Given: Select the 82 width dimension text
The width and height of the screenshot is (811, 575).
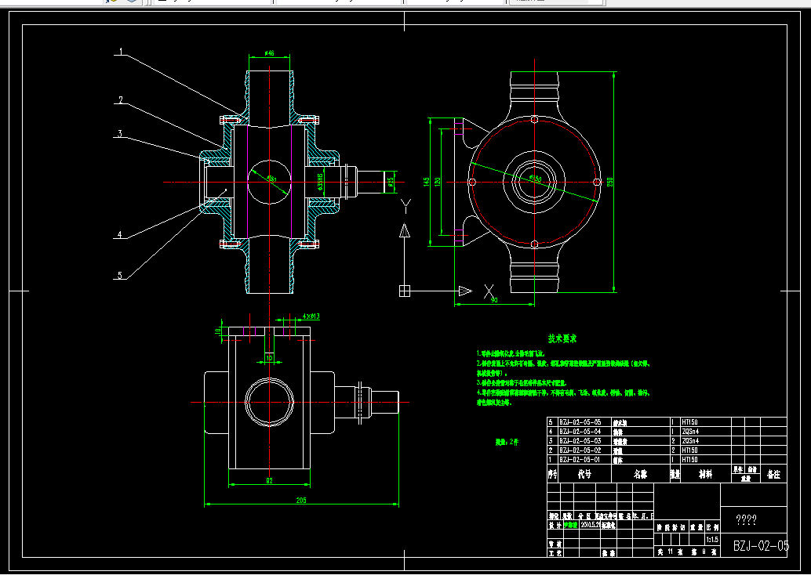Looking at the screenshot, I should pyautogui.click(x=270, y=480).
